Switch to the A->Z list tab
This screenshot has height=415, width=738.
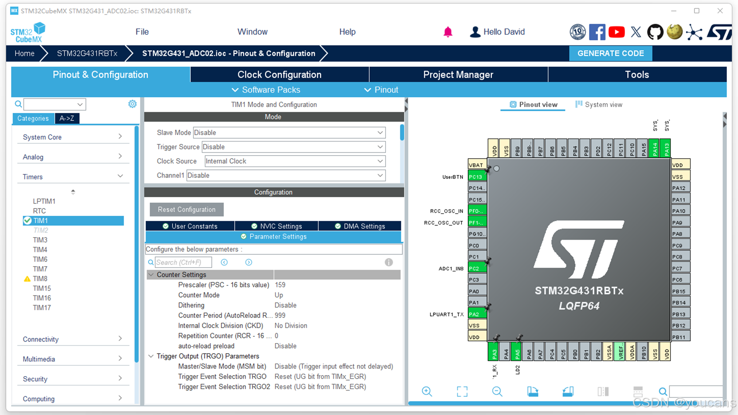coord(67,118)
